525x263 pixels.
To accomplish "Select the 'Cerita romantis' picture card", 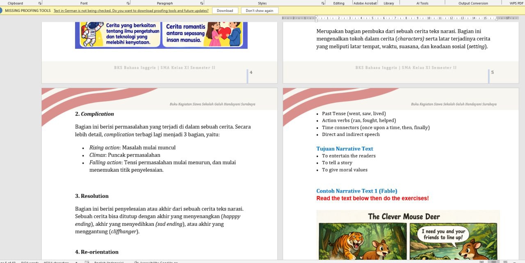I will click(x=203, y=34).
